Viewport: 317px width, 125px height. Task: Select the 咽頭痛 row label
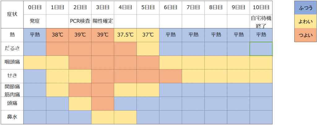13,62
